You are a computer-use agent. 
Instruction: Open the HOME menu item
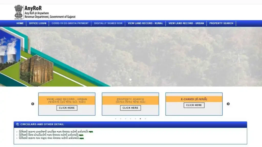20,23
